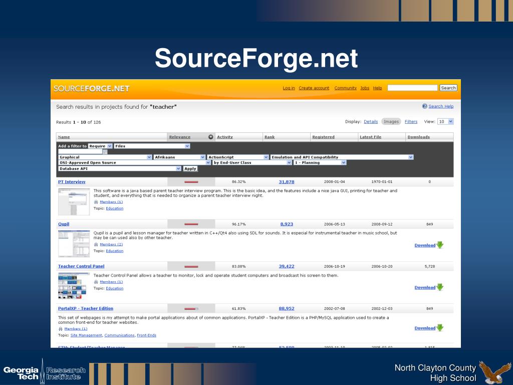Click Education topic under PT Interview

tap(115, 208)
